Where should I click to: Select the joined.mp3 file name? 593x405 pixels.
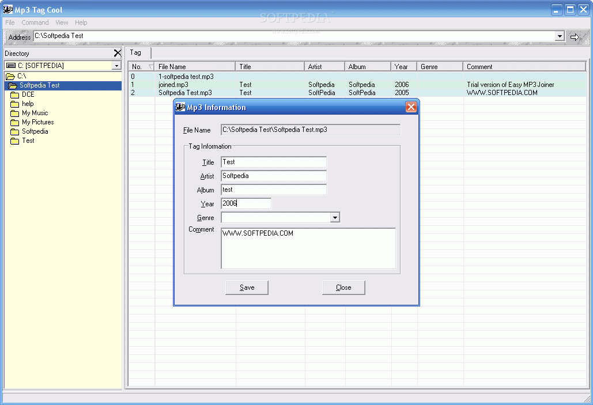[173, 85]
